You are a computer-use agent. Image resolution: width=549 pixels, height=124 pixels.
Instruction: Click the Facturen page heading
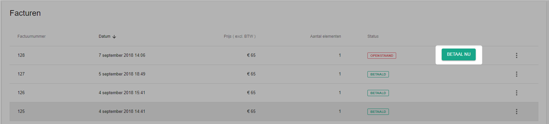click(x=25, y=13)
